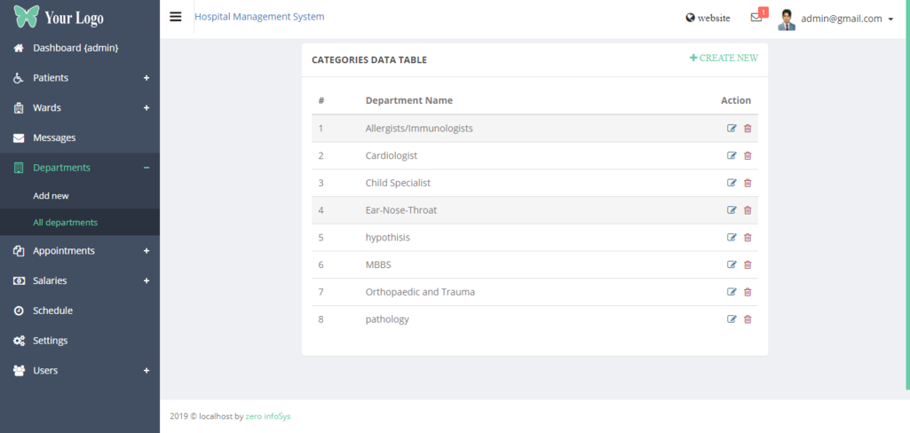Edit the MBBS department entry
The image size is (910, 433).
(732, 264)
